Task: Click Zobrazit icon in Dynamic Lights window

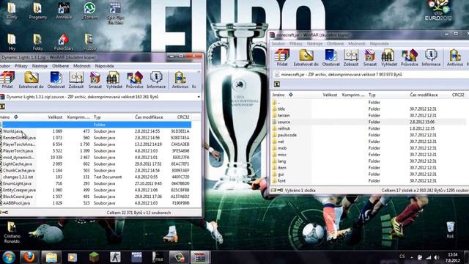Action: click(x=76, y=80)
